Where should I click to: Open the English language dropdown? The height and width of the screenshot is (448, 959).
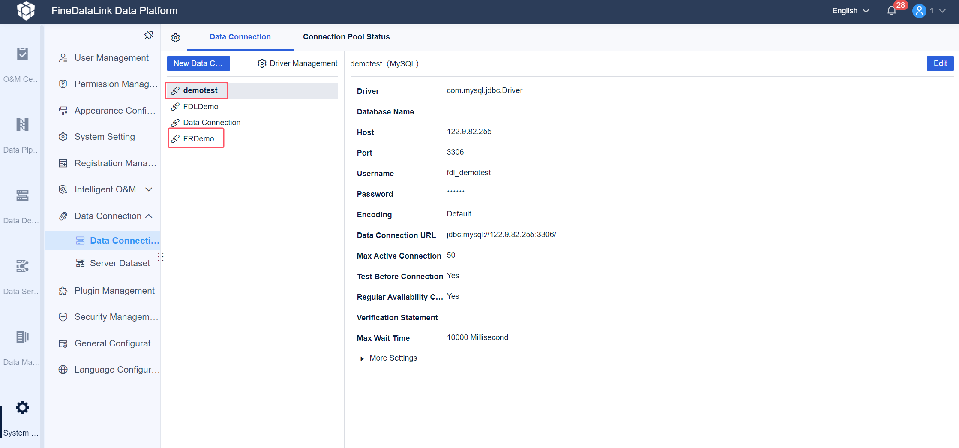pos(850,10)
